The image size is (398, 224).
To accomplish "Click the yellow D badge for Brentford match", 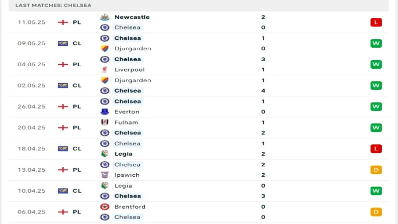I will tap(376, 212).
